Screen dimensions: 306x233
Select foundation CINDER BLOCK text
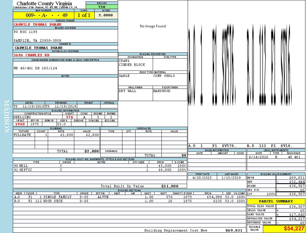(x=132, y=65)
